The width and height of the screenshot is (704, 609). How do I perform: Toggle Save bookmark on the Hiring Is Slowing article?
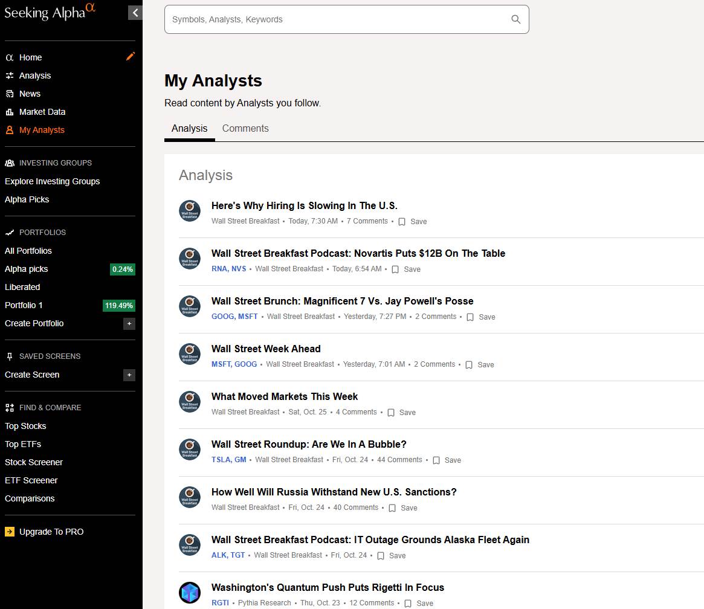click(x=402, y=222)
